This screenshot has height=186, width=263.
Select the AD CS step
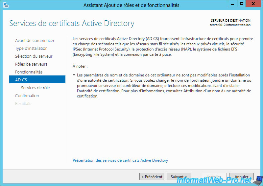pyautogui.click(x=37, y=79)
